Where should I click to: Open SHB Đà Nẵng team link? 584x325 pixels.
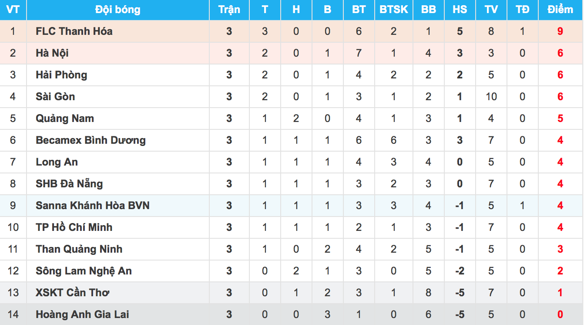[x=69, y=184]
